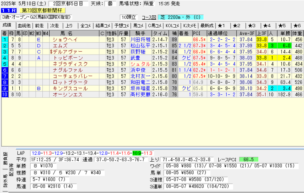Click the M3 mark 'A' for トッピボーン
Screen dimensions: 304x193
click(x=39, y=58)
